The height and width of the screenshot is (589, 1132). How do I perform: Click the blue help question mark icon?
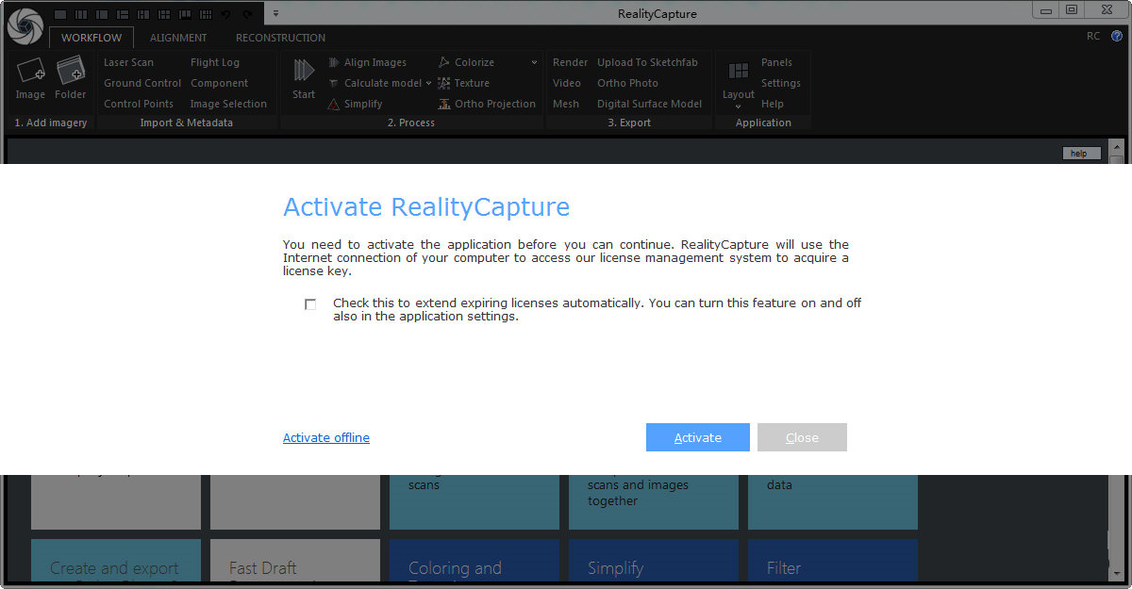[1117, 37]
